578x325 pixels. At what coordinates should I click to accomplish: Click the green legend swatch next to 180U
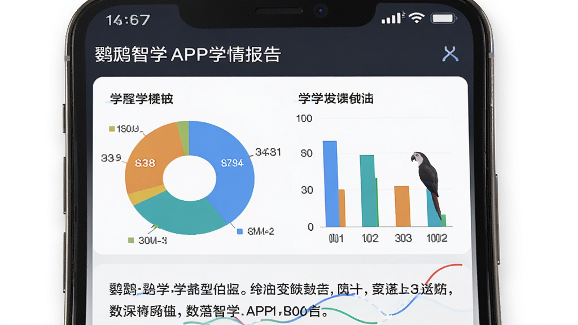click(x=112, y=129)
